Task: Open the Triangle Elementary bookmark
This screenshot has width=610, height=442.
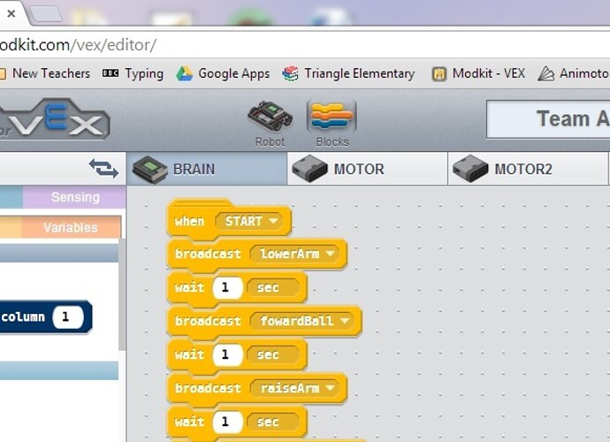Action: (348, 73)
